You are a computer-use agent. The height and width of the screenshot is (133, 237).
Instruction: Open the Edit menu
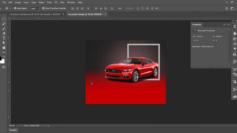(10, 3)
